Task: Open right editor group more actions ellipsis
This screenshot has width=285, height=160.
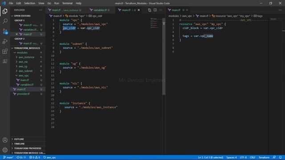Action: coord(280,10)
